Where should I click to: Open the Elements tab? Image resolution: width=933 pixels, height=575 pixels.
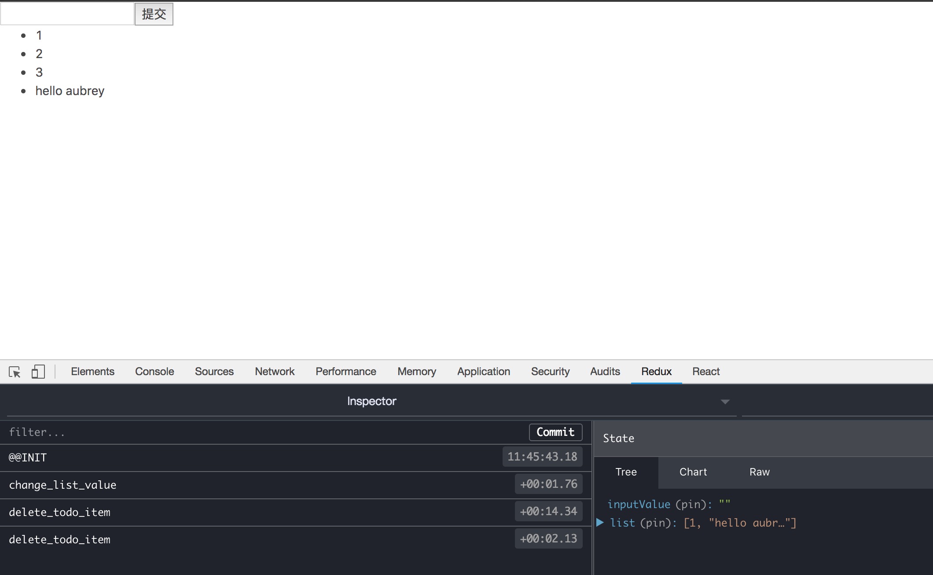pyautogui.click(x=92, y=372)
